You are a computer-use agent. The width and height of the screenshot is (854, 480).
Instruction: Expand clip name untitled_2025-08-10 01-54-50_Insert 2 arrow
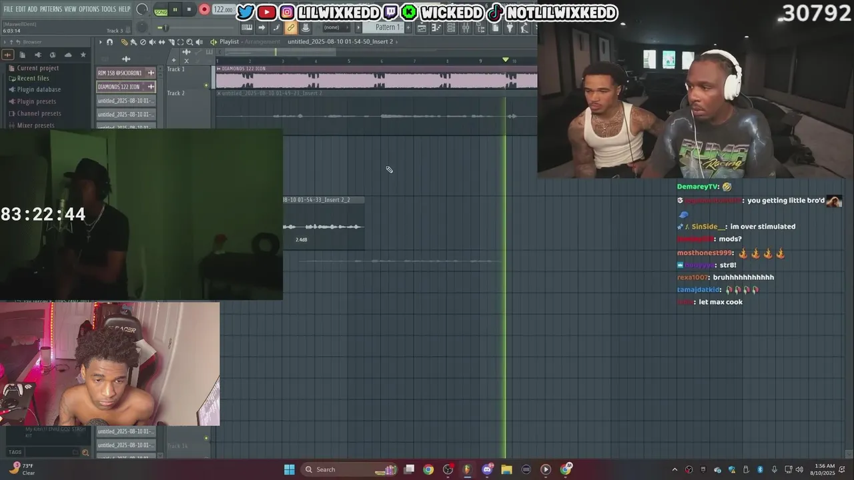pyautogui.click(x=397, y=41)
